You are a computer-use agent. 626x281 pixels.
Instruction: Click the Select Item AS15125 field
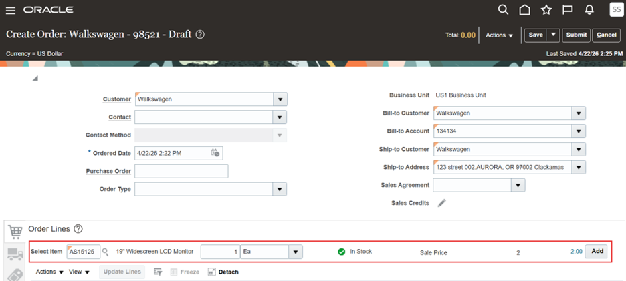(84, 252)
